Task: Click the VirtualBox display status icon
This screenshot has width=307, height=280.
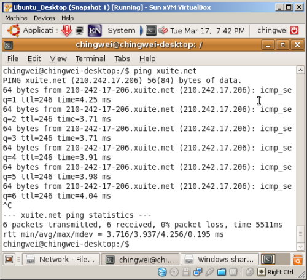Action: 233,273
